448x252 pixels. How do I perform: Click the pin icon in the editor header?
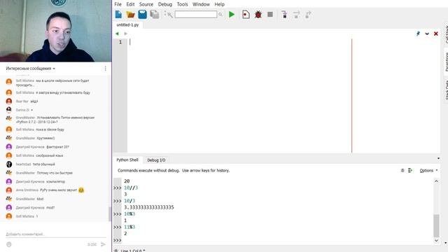[x=419, y=34]
